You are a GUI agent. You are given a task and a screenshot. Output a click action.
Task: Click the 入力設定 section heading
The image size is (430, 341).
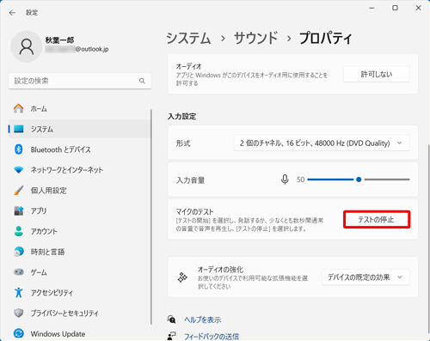tap(182, 116)
